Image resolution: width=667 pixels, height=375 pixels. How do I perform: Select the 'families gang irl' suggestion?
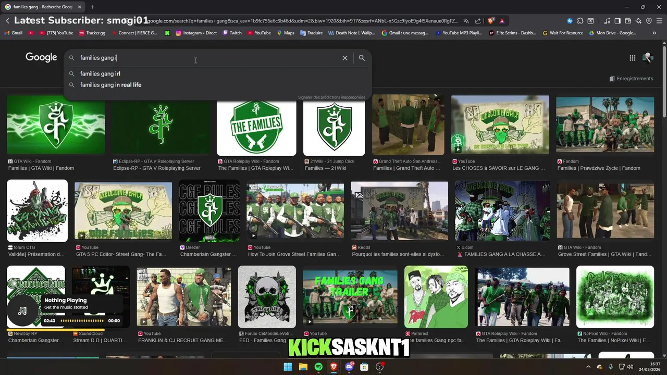(x=218, y=74)
